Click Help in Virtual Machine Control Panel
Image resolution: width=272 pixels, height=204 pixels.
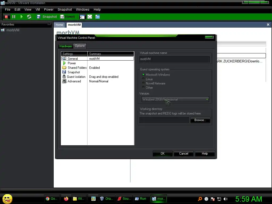pos(205,154)
